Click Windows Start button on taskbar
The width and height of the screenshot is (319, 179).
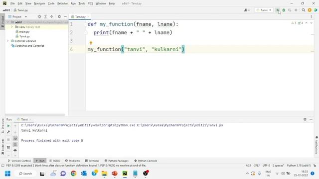click(7, 174)
